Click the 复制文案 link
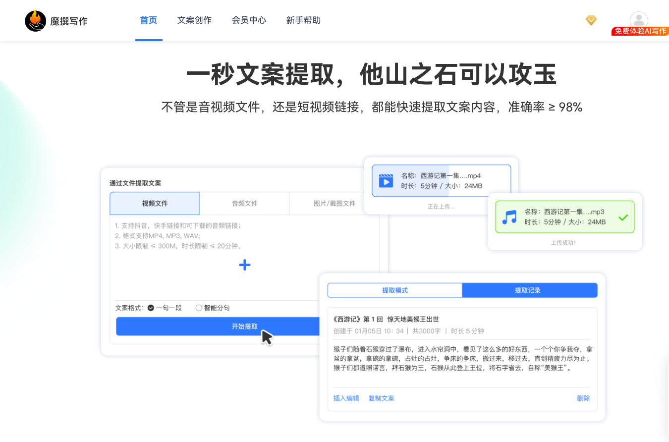669x442 pixels. [x=381, y=398]
